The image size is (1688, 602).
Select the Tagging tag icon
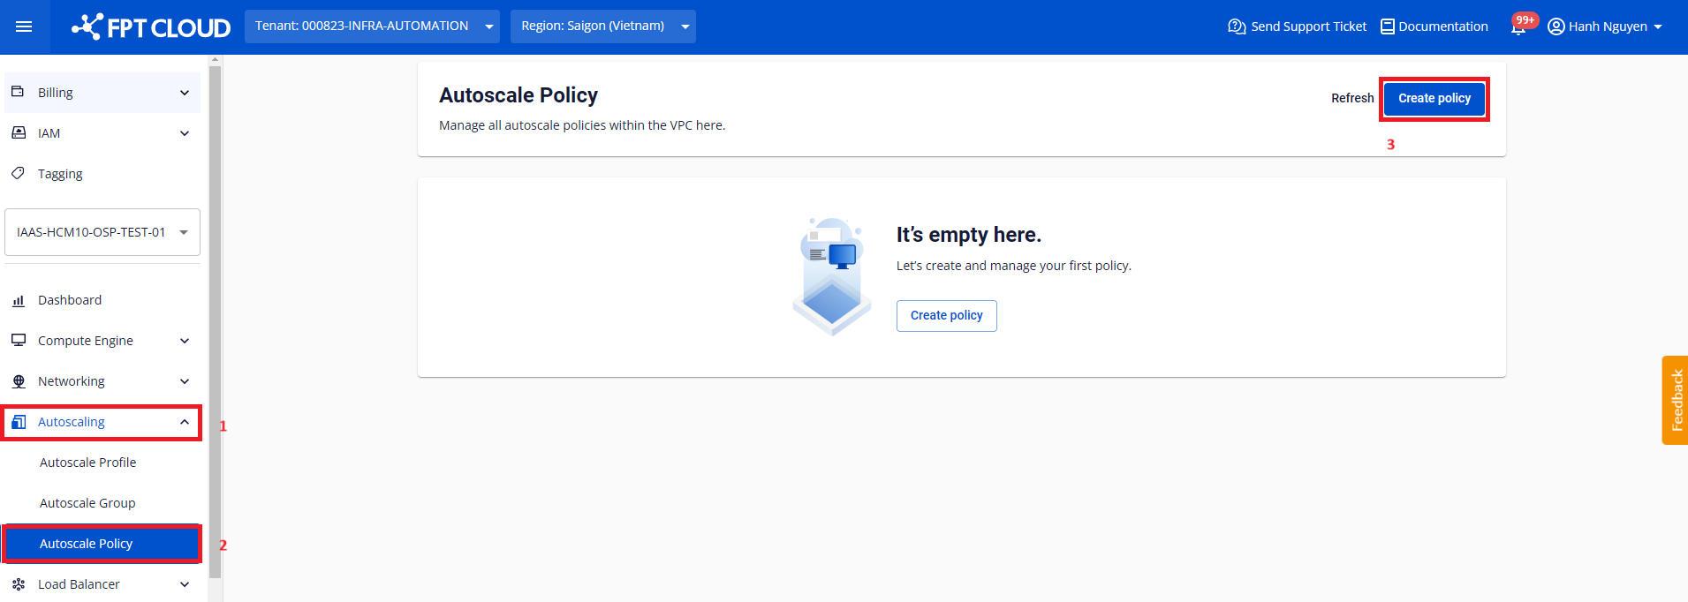[x=18, y=173]
